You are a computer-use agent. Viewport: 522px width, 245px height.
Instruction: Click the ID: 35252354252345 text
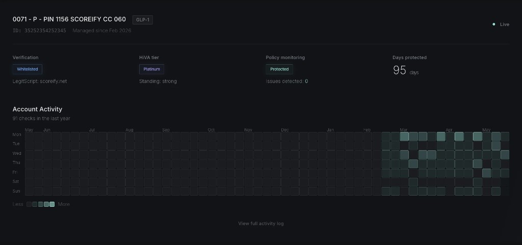39,31
